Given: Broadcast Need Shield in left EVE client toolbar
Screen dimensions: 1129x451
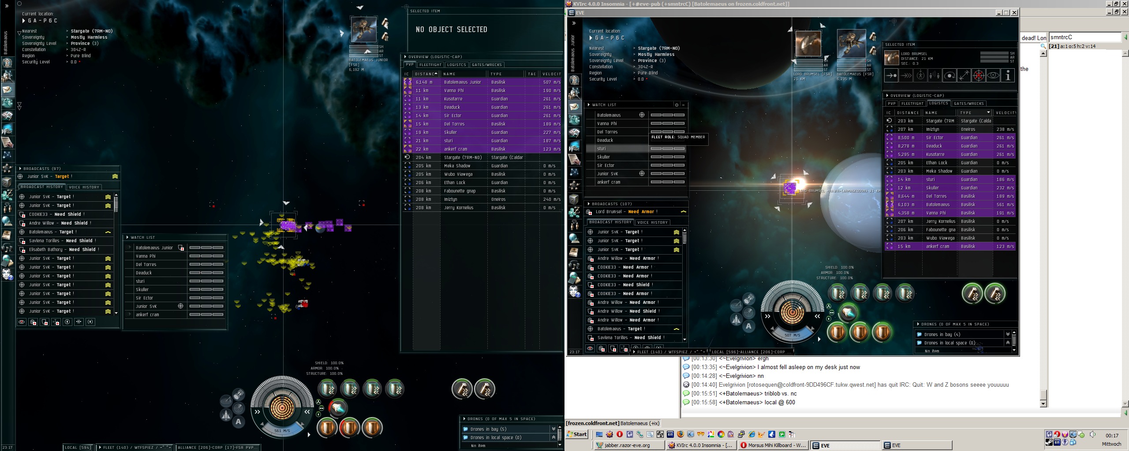Looking at the screenshot, I should click(x=45, y=322).
